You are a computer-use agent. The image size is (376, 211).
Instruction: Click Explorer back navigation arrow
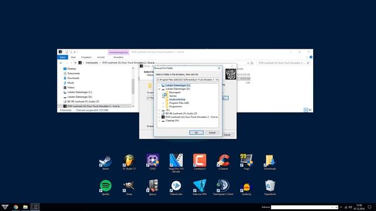(x=61, y=63)
